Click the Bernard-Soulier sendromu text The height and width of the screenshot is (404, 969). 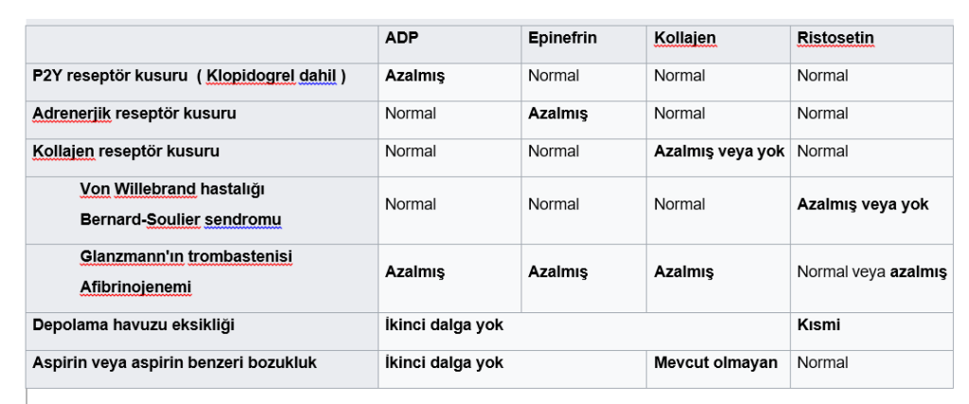[180, 220]
